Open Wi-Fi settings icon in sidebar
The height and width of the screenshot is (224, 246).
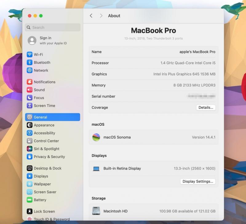(x=30, y=54)
